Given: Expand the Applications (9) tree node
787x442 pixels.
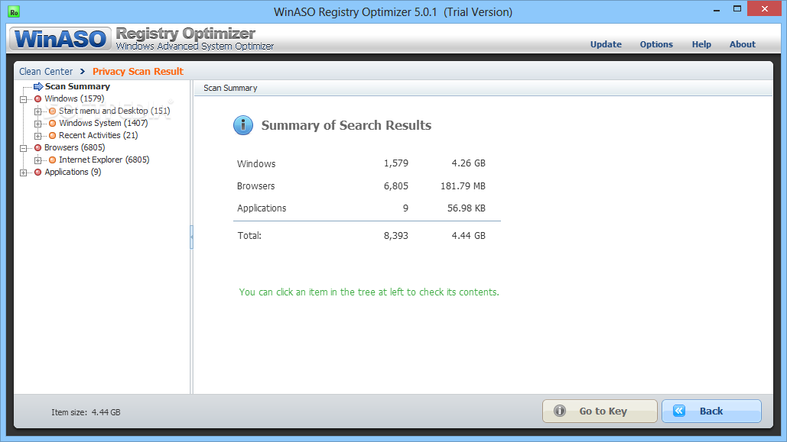Looking at the screenshot, I should [23, 173].
